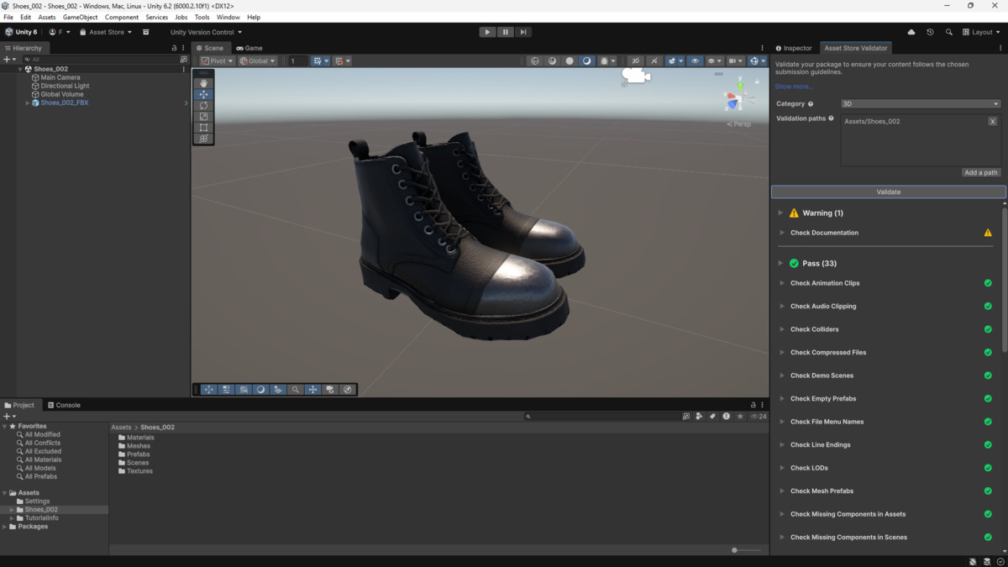The image size is (1008, 567).
Task: Open the Layout dropdown
Action: click(980, 32)
